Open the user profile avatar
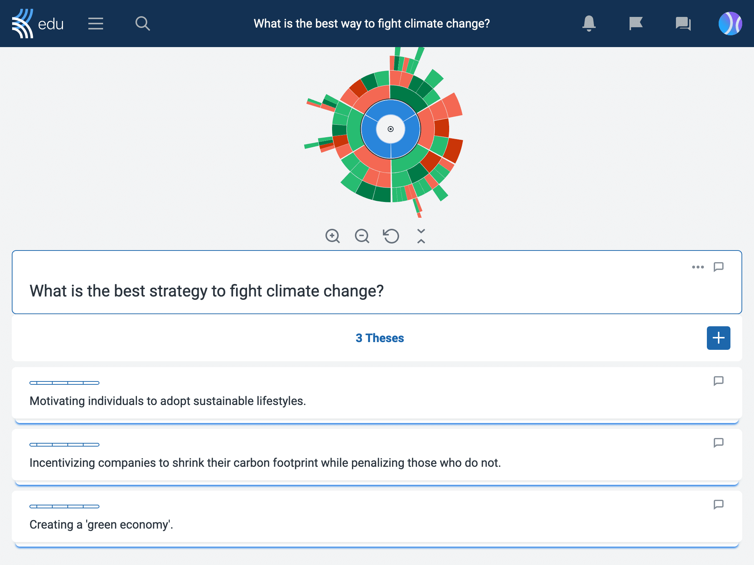 730,24
